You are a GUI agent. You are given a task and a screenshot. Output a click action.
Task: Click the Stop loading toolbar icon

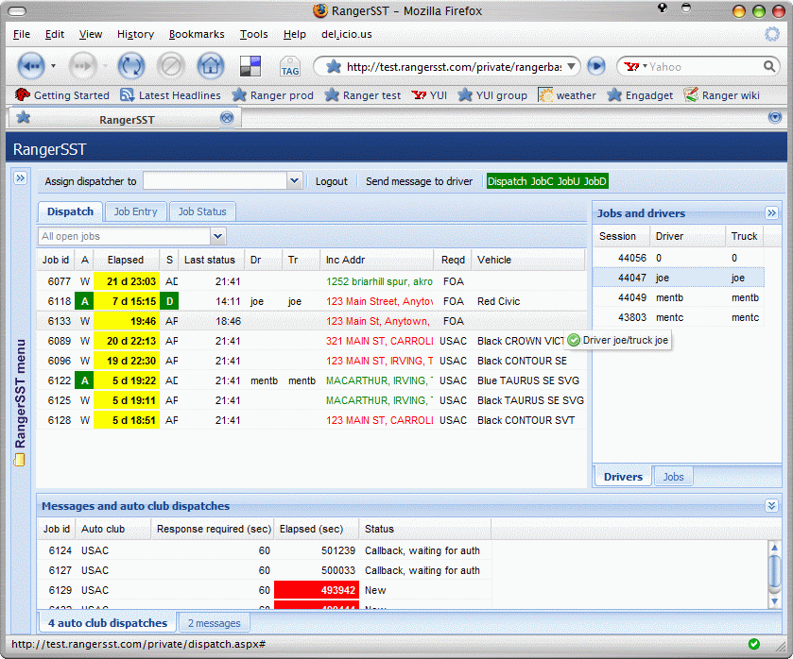[x=170, y=66]
